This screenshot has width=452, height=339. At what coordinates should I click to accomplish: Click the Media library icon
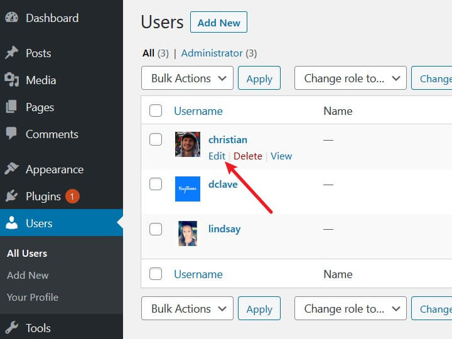click(x=11, y=80)
